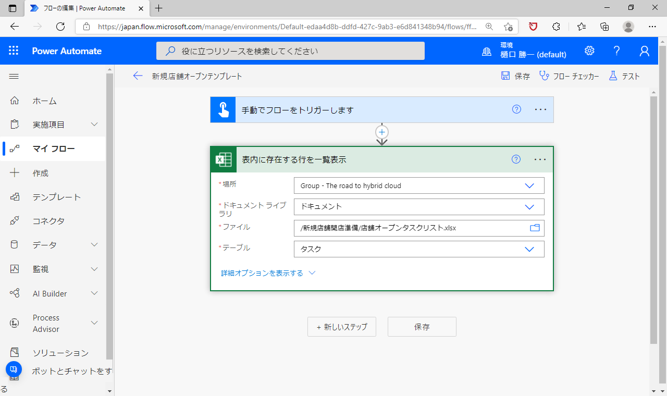Viewport: 667px width, 396px height.
Task: Open the browser Collections icon
Action: tap(604, 27)
